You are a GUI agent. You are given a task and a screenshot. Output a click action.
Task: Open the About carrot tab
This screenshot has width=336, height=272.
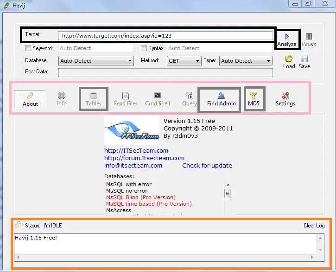coord(30,99)
